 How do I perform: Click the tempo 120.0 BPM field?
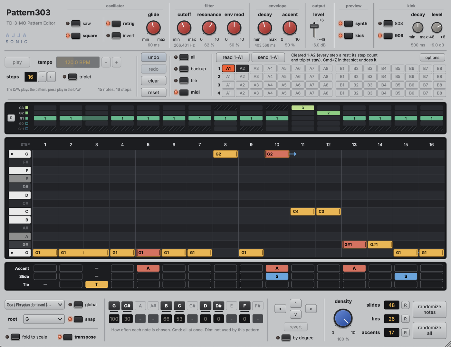coord(78,62)
